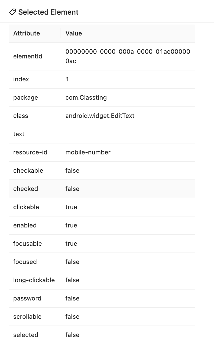Click the index row value 1
Image resolution: width=214 pixels, height=349 pixels.
click(x=67, y=79)
